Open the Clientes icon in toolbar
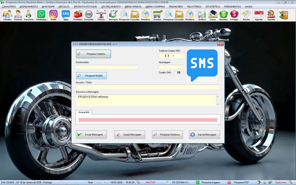The width and height of the screenshot is (296, 185). coord(7,15)
